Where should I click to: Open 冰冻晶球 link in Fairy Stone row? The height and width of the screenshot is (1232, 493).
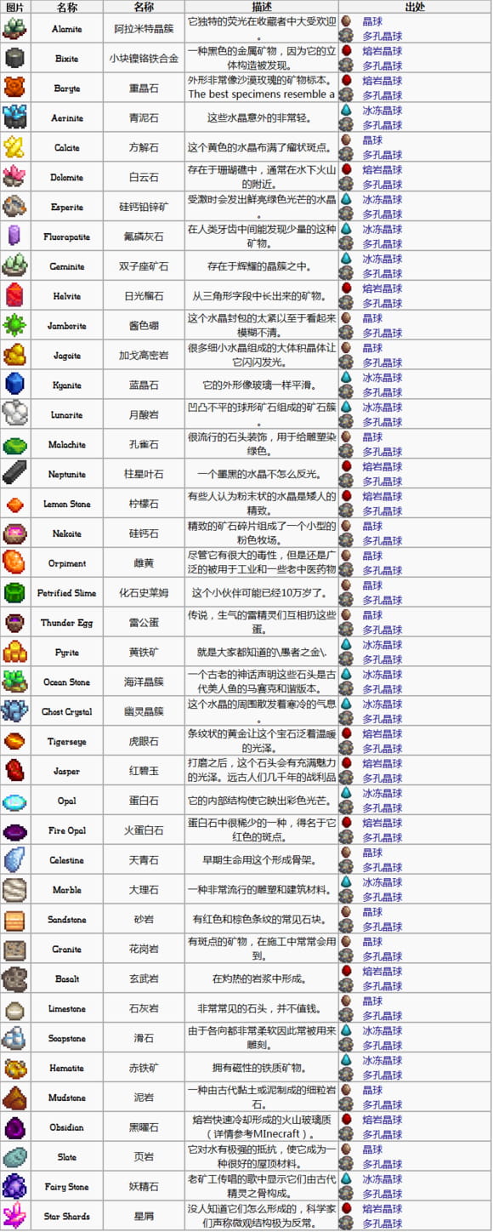pos(382,1179)
